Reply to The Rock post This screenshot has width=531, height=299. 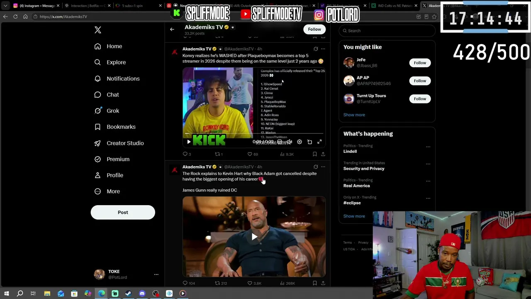click(x=189, y=283)
